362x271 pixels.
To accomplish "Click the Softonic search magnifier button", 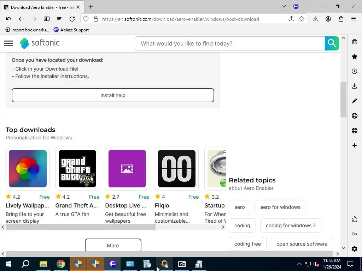I will (332, 43).
